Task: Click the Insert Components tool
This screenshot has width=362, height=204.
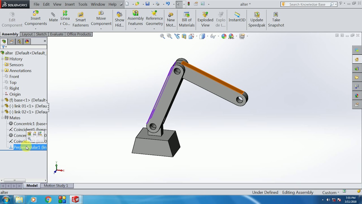Action: 36,19
